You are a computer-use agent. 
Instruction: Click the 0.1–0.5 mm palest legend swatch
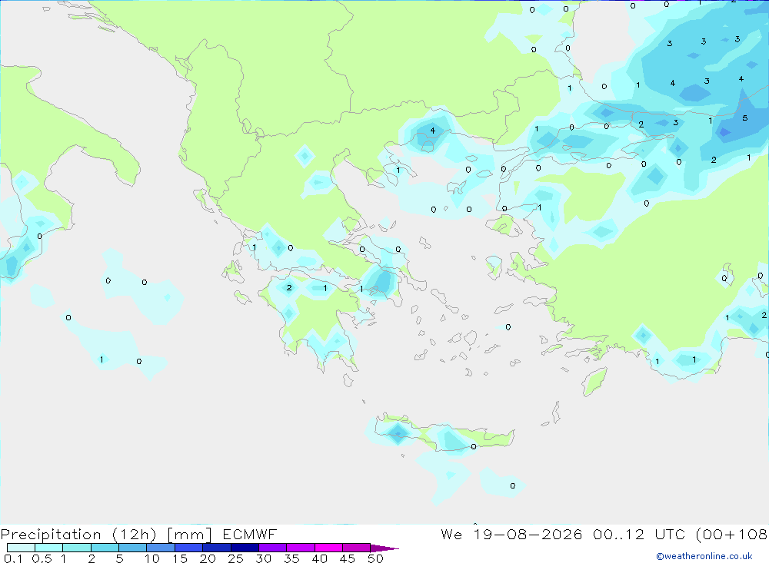(21, 548)
